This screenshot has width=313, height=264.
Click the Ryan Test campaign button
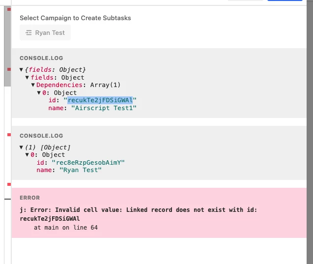45,32
